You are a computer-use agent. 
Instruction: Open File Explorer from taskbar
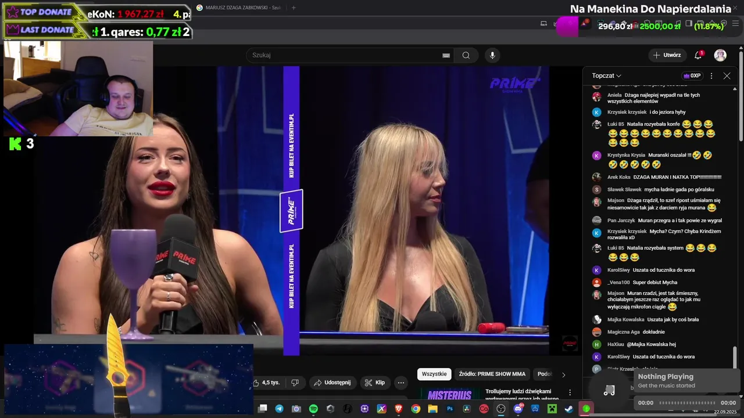pyautogui.click(x=432, y=409)
